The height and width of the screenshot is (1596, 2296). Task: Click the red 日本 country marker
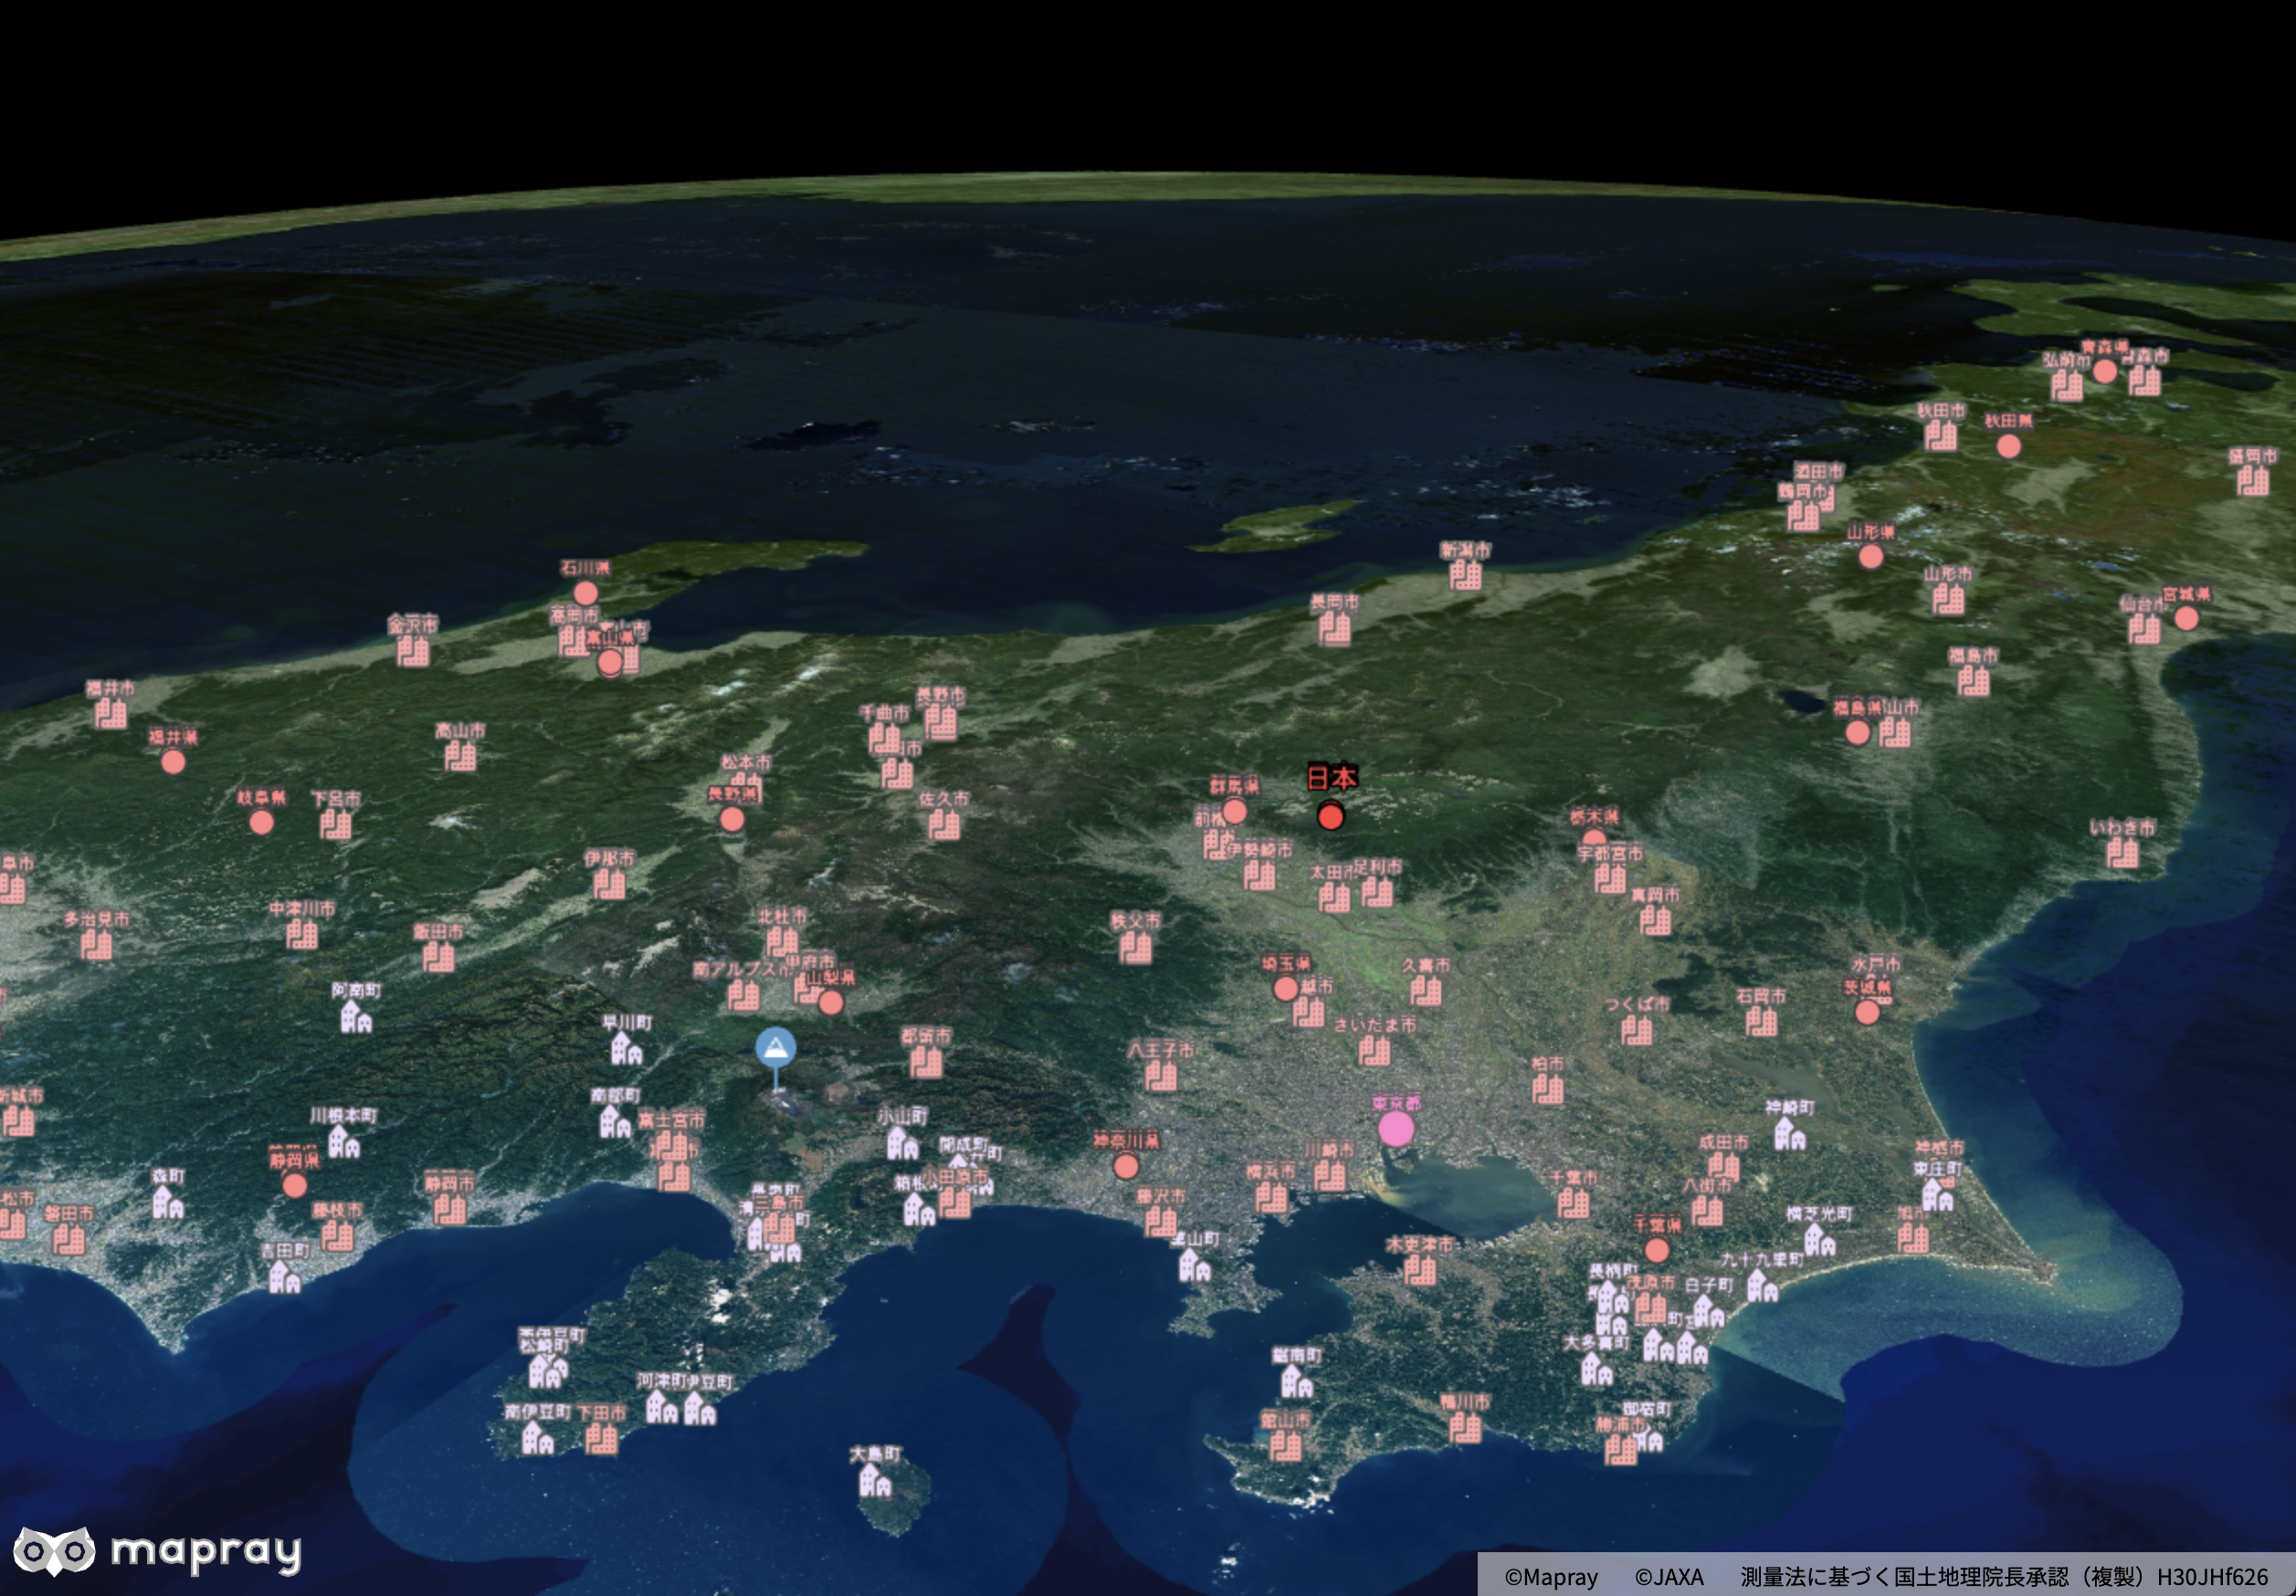[1330, 817]
